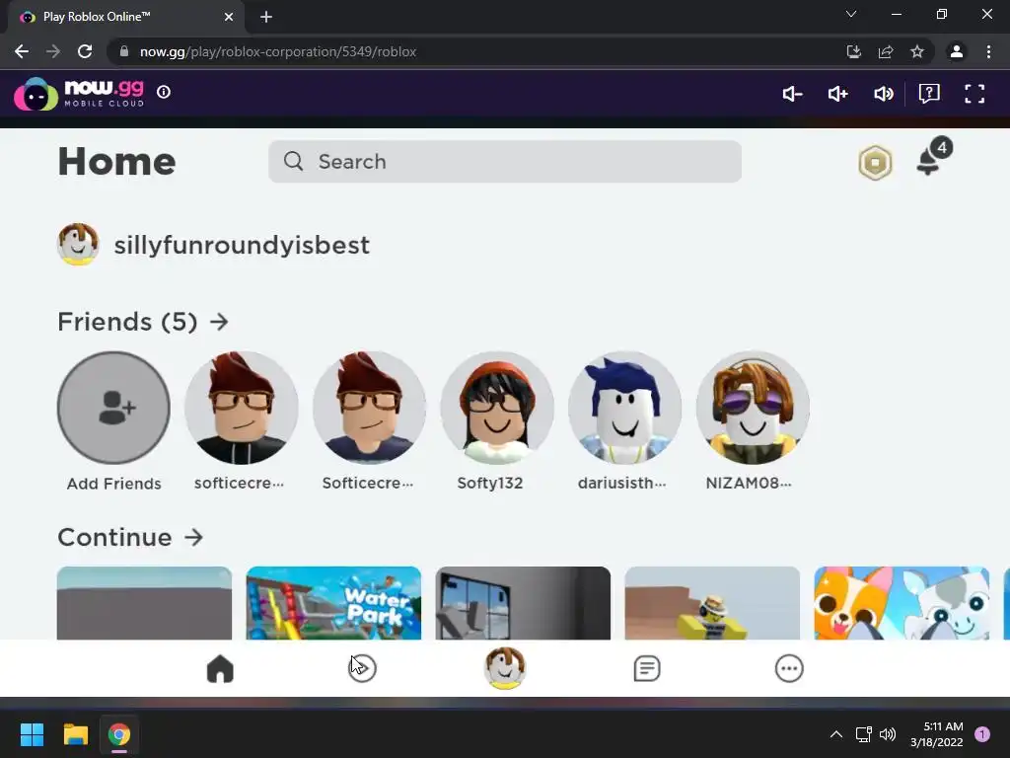Open Chrome three-dot menu

pos(988,51)
